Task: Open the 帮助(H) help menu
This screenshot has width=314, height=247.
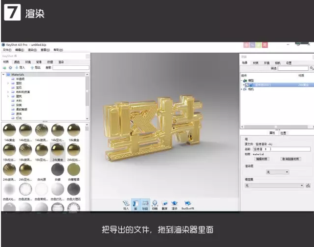Action: [58, 50]
